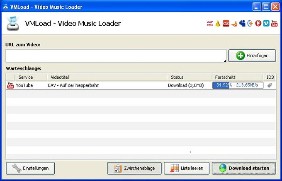
Task: Click the Hinzufügen button
Action: (x=252, y=56)
